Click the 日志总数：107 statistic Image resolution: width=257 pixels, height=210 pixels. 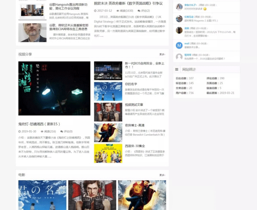pos(185,78)
